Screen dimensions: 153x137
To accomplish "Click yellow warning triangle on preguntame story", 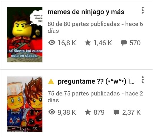I will click(51, 81).
